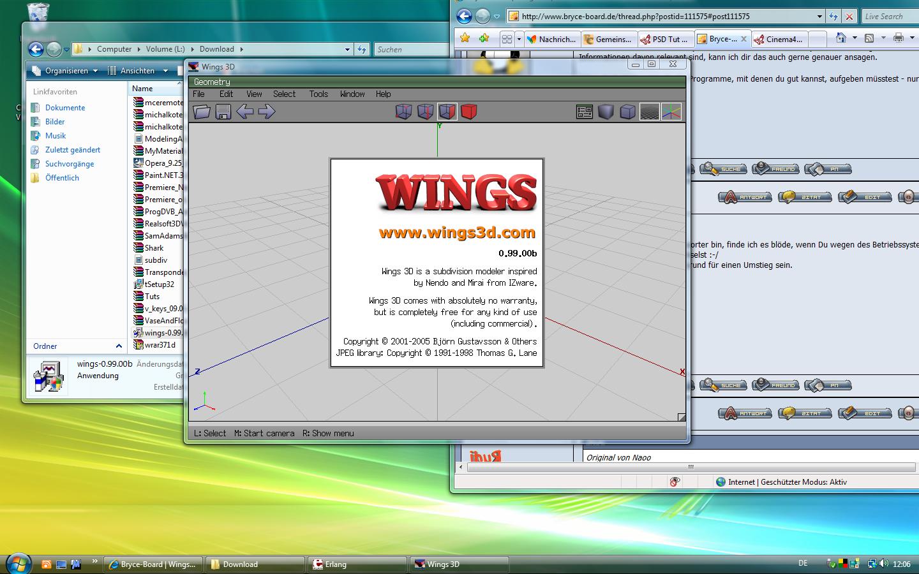Click the IE Home icon
The image size is (919, 574).
tap(841, 38)
